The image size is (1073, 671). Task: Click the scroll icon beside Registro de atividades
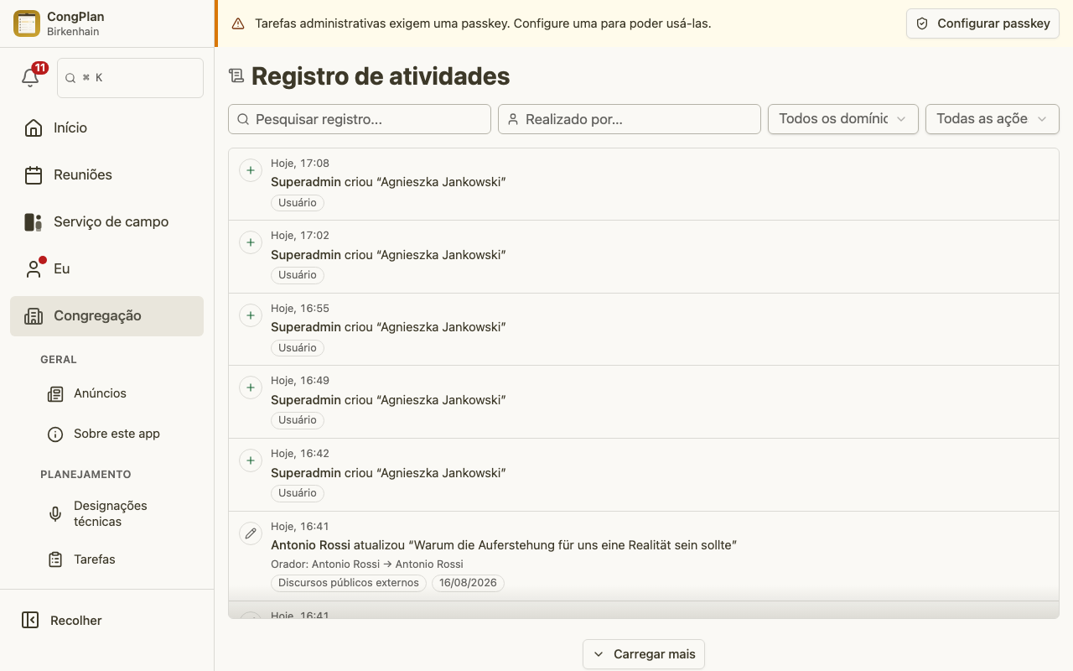point(236,76)
